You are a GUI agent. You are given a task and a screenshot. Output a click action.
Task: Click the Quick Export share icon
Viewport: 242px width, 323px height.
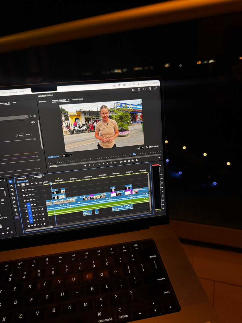click(x=139, y=89)
